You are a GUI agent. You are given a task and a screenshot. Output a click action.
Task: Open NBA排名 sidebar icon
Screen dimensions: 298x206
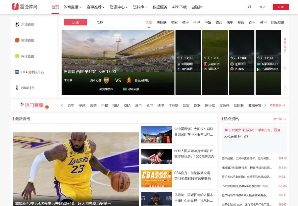(17, 88)
